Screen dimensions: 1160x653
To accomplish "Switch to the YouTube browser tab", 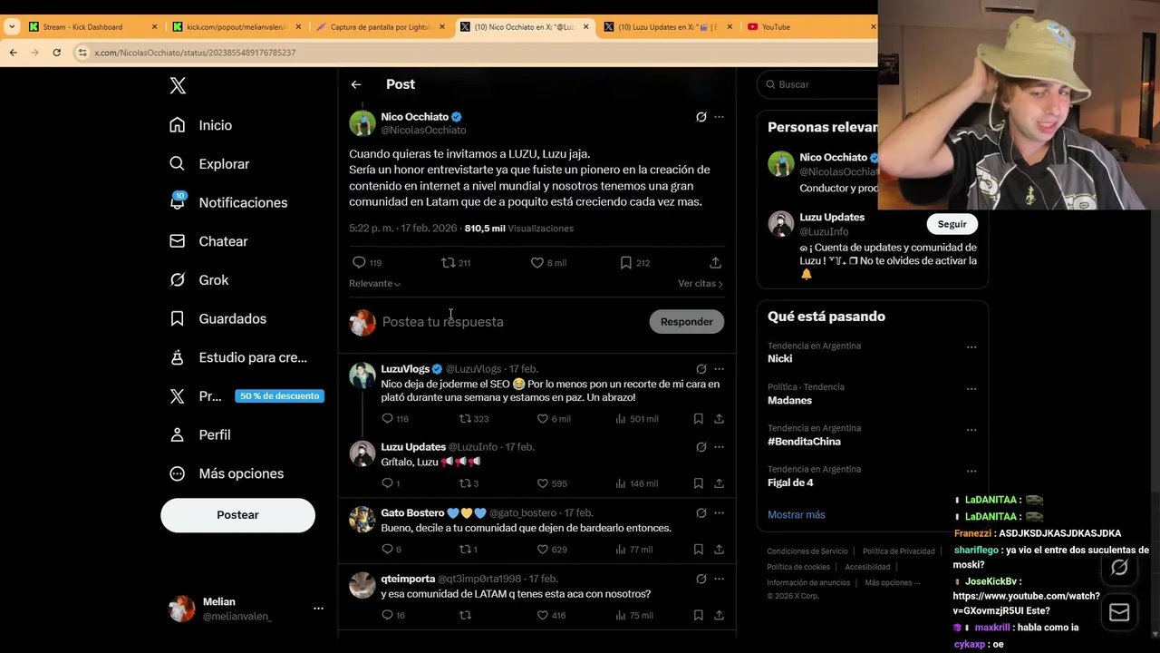I will click(809, 26).
